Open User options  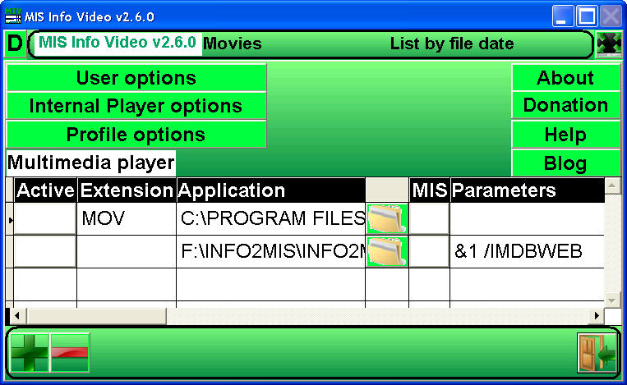pos(136,78)
